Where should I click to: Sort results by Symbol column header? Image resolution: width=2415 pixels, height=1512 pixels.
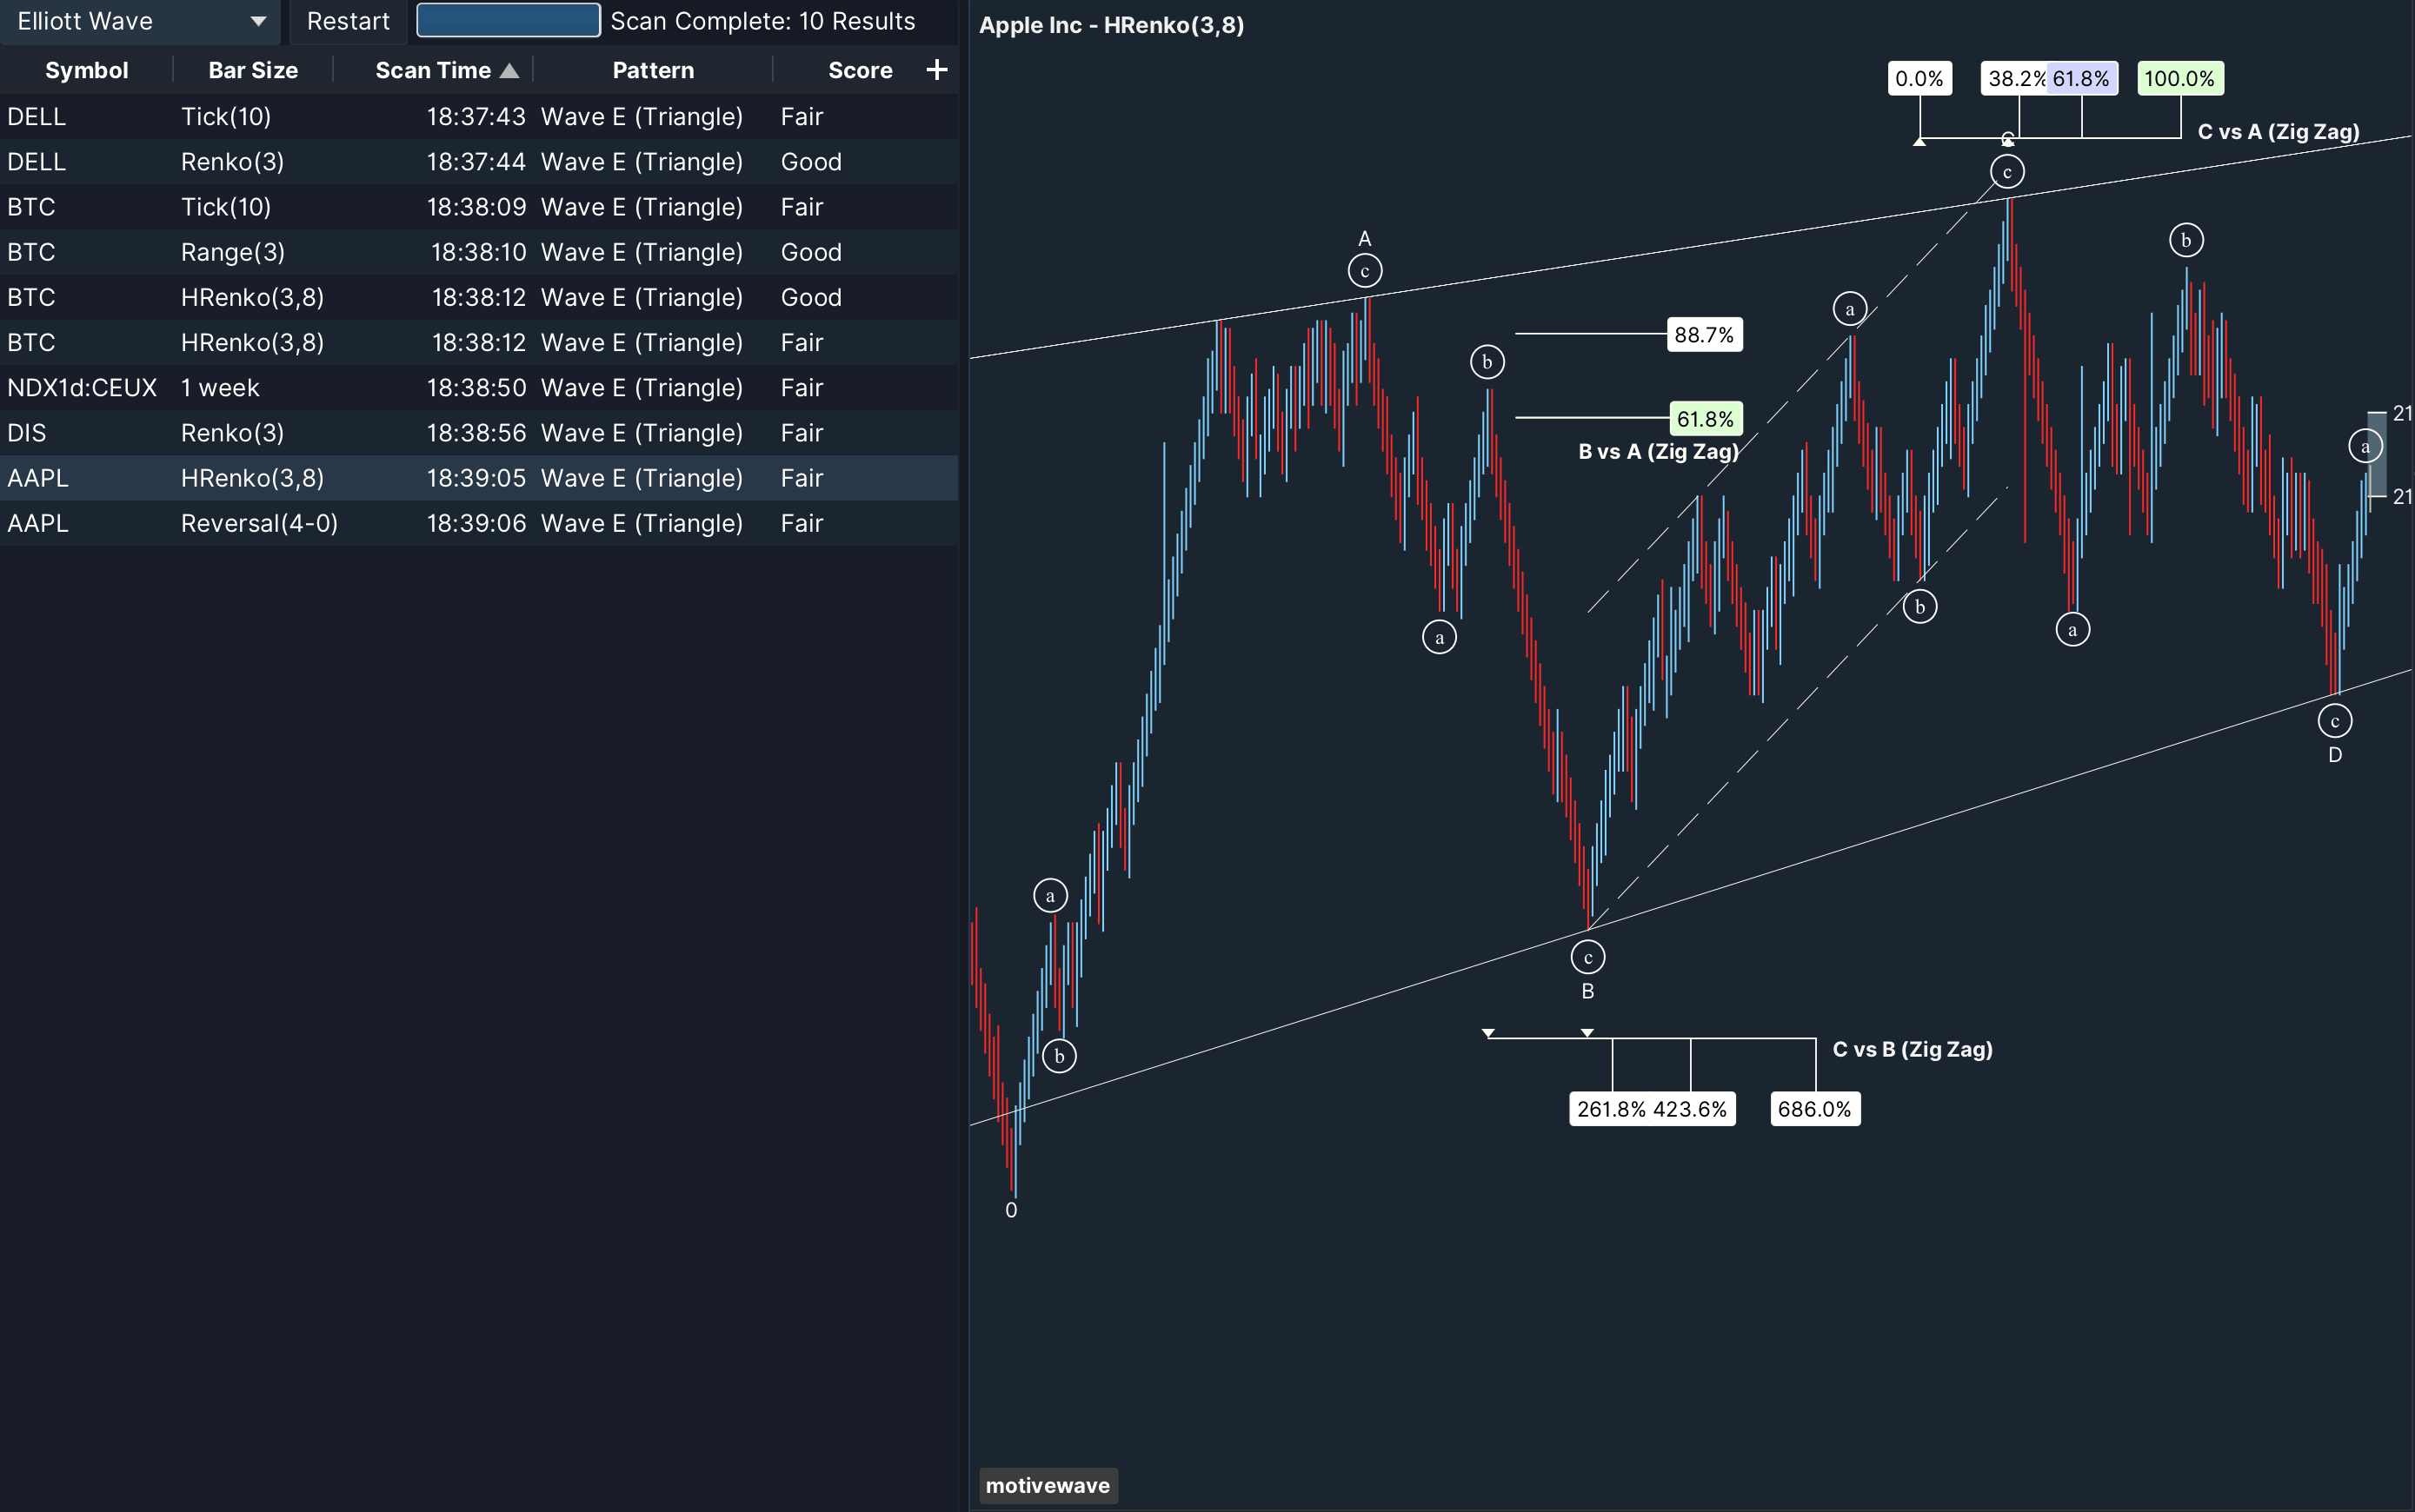tap(86, 70)
